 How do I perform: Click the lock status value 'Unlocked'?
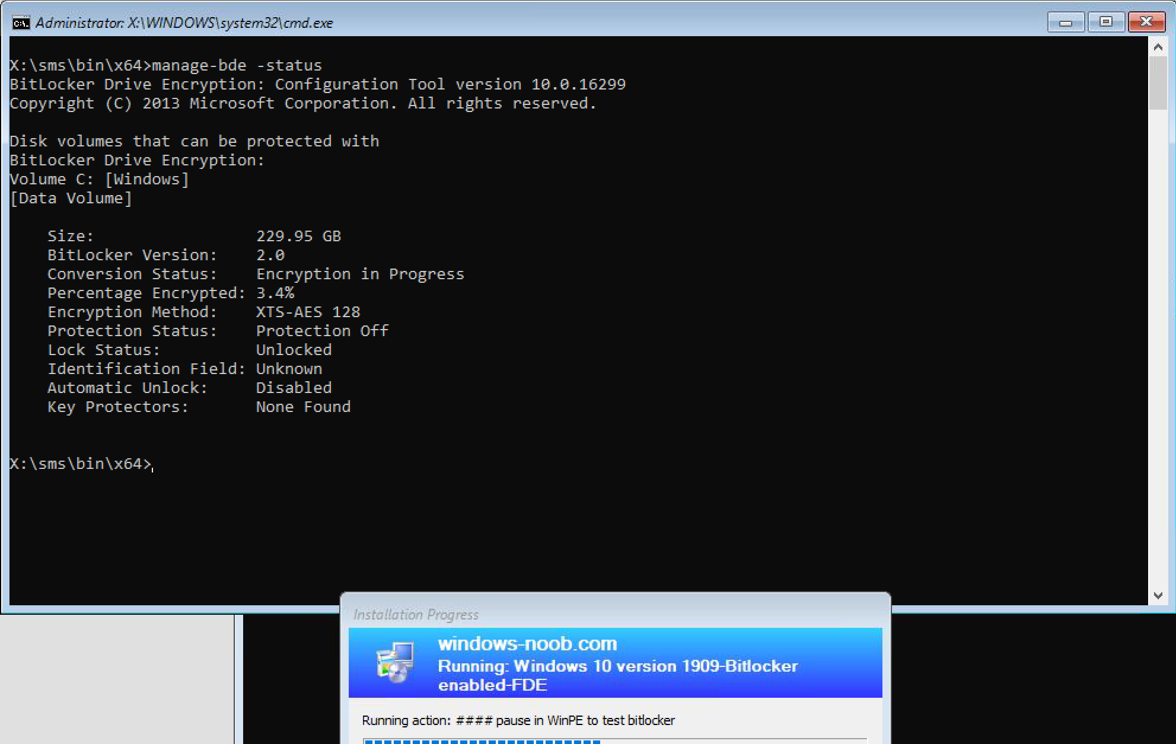coord(294,350)
